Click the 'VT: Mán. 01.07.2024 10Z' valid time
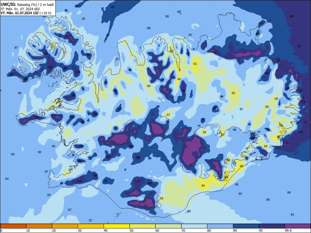 (20, 13)
